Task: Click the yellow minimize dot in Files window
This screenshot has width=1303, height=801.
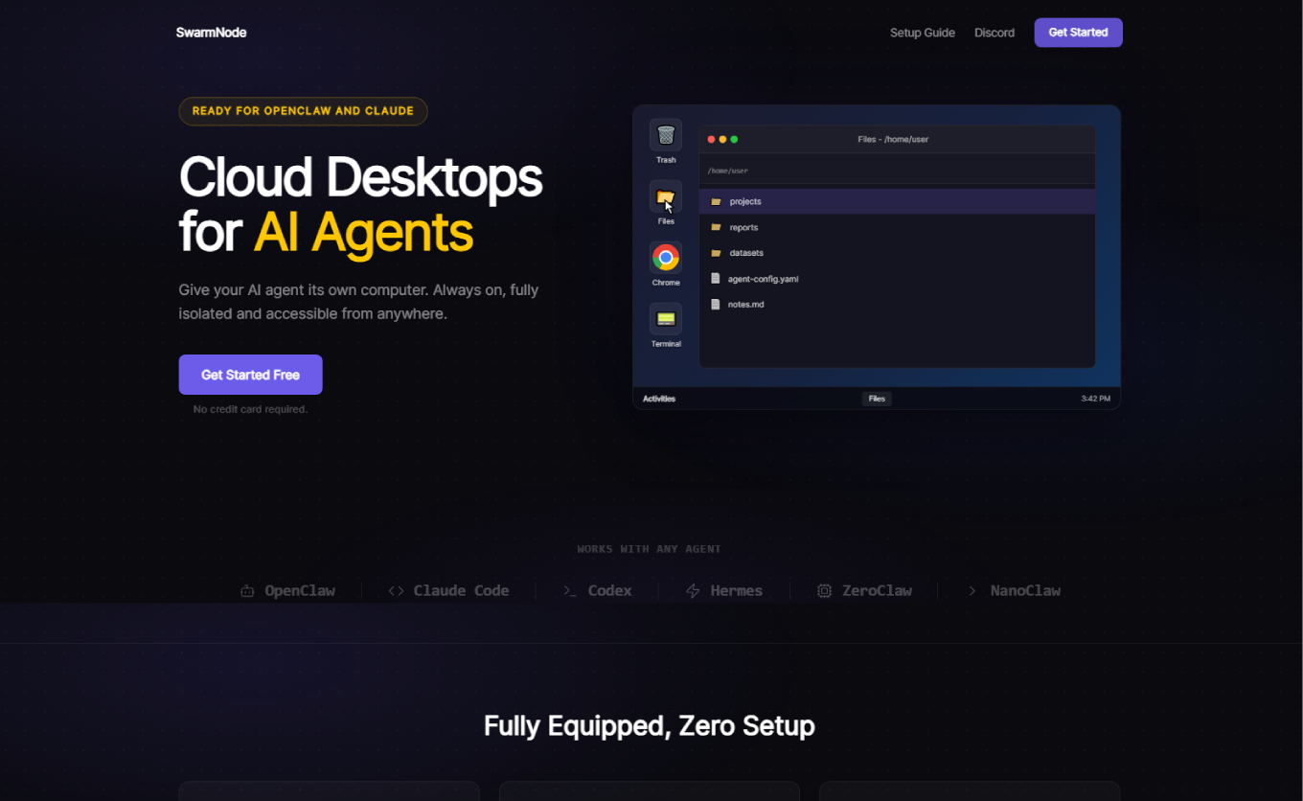Action: pos(722,140)
